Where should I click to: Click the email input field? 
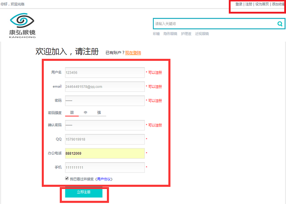(104, 86)
